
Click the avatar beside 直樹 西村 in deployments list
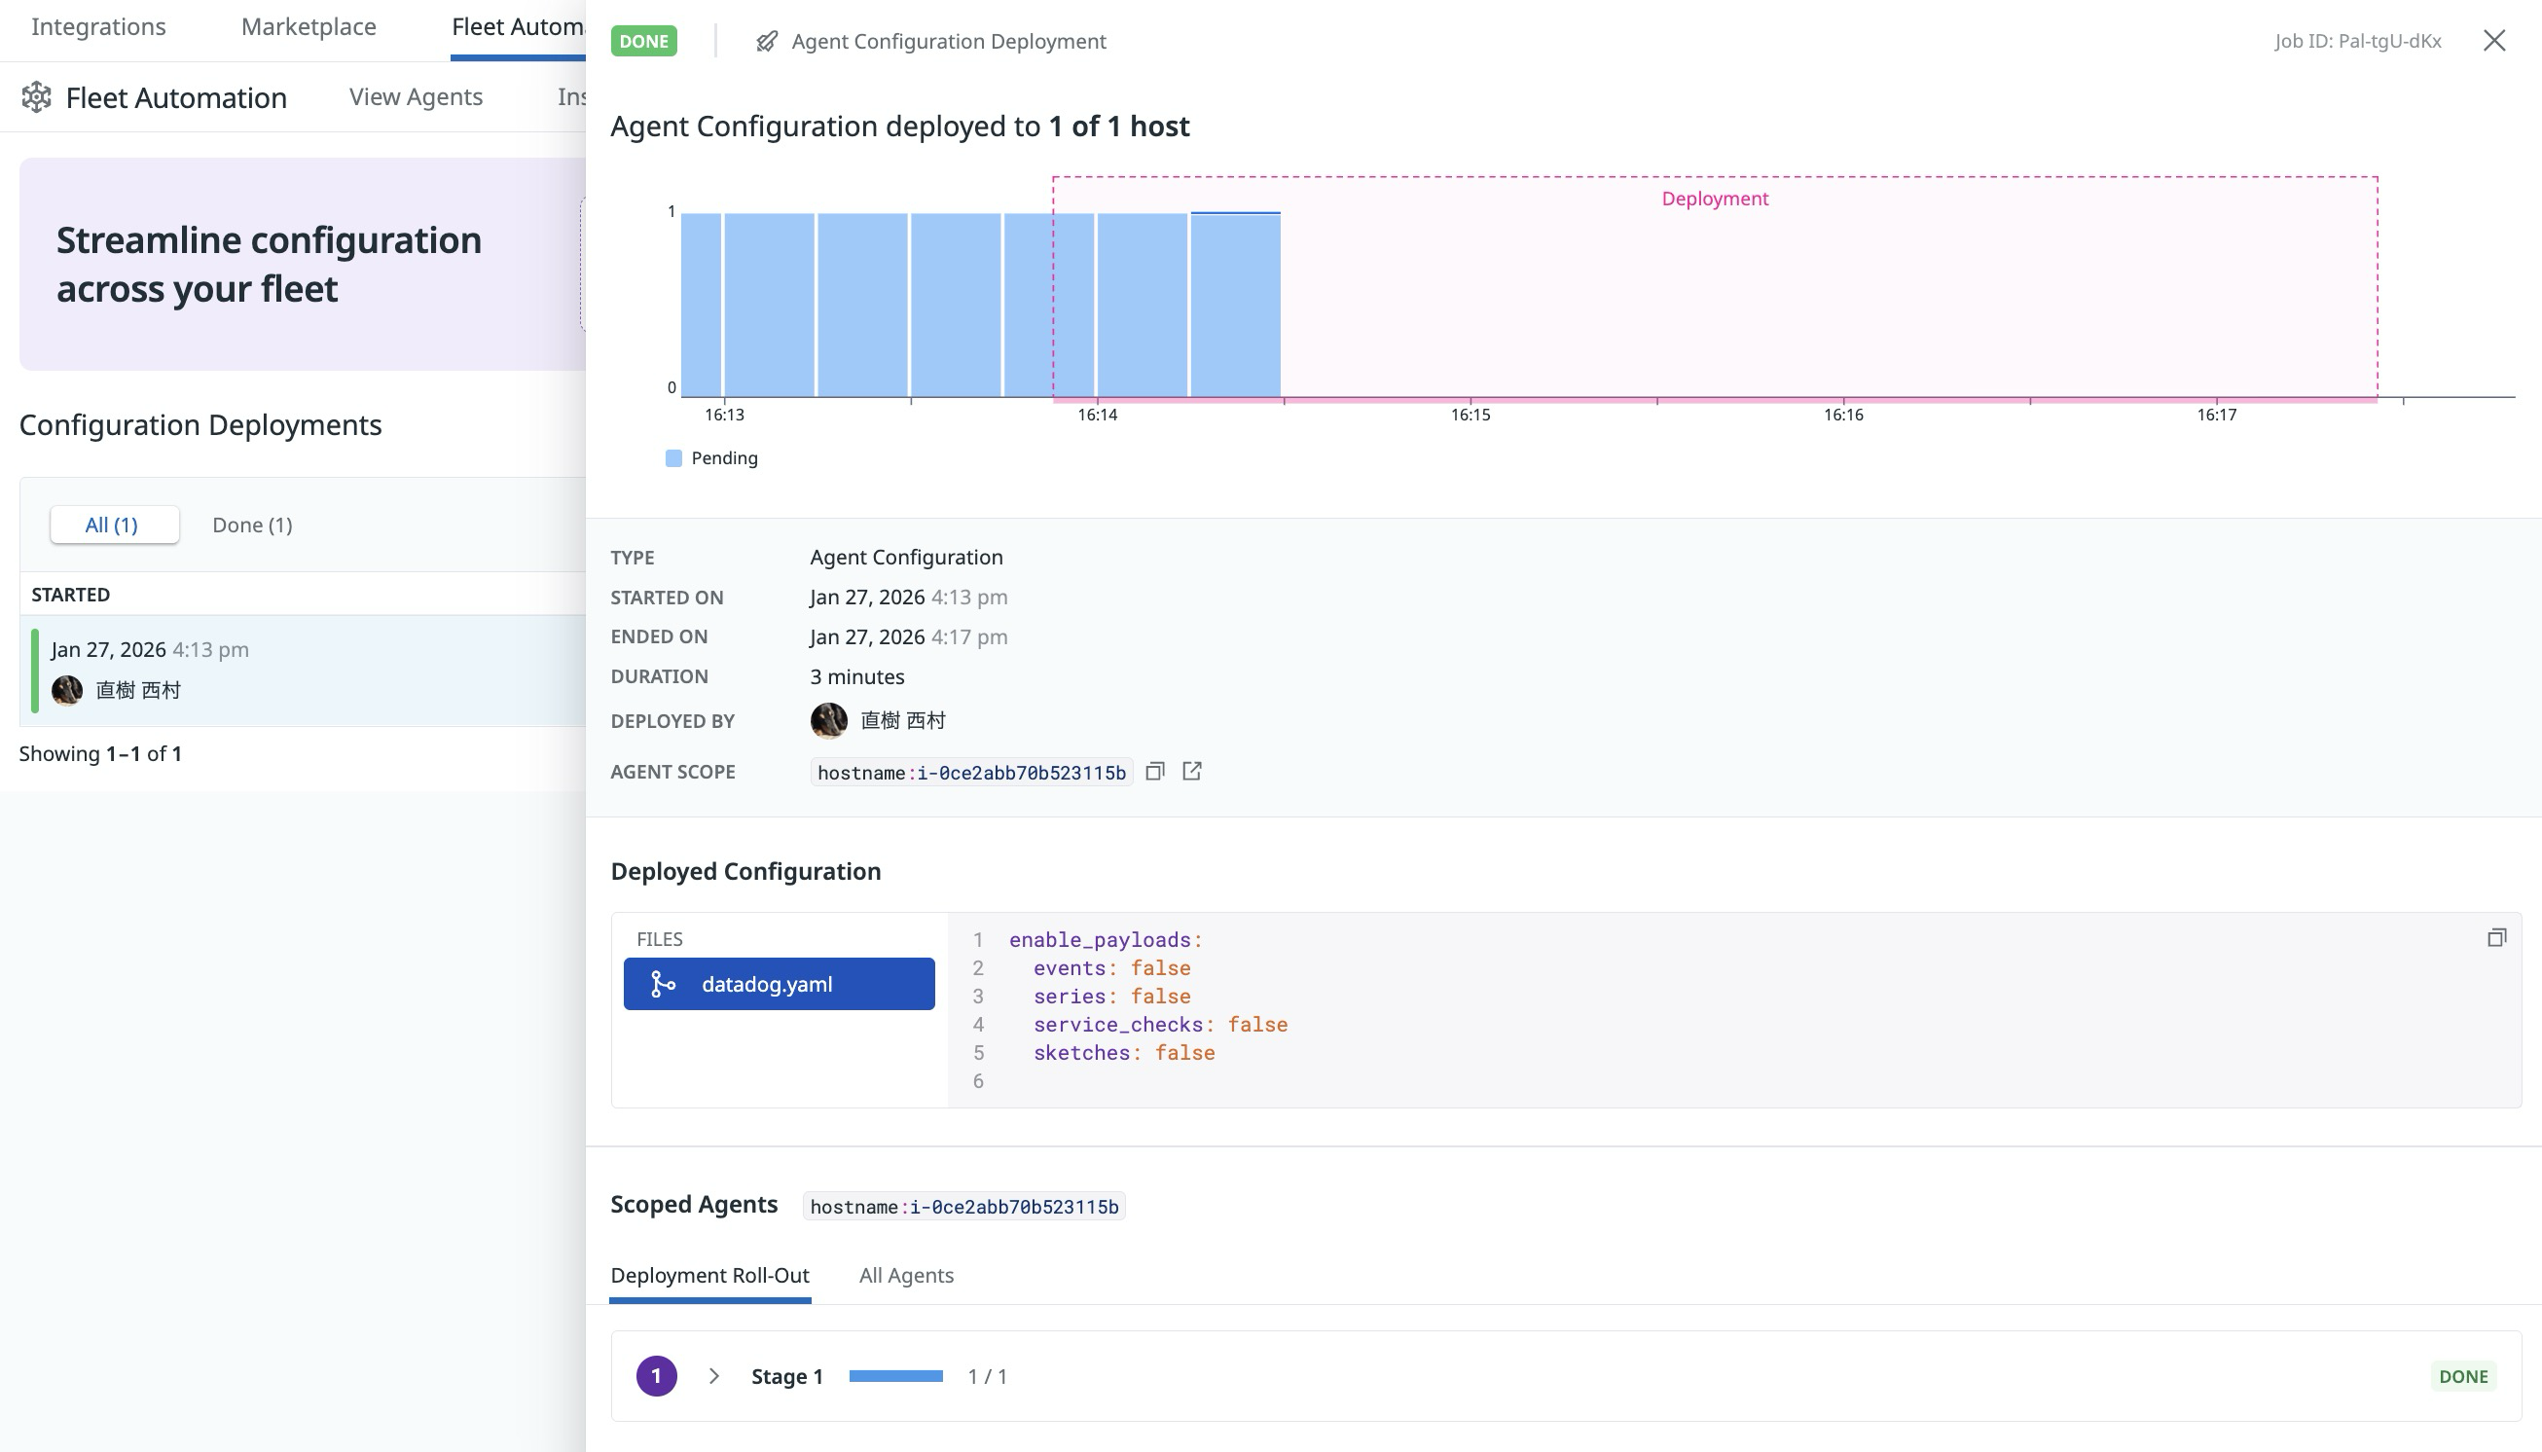pos(67,689)
